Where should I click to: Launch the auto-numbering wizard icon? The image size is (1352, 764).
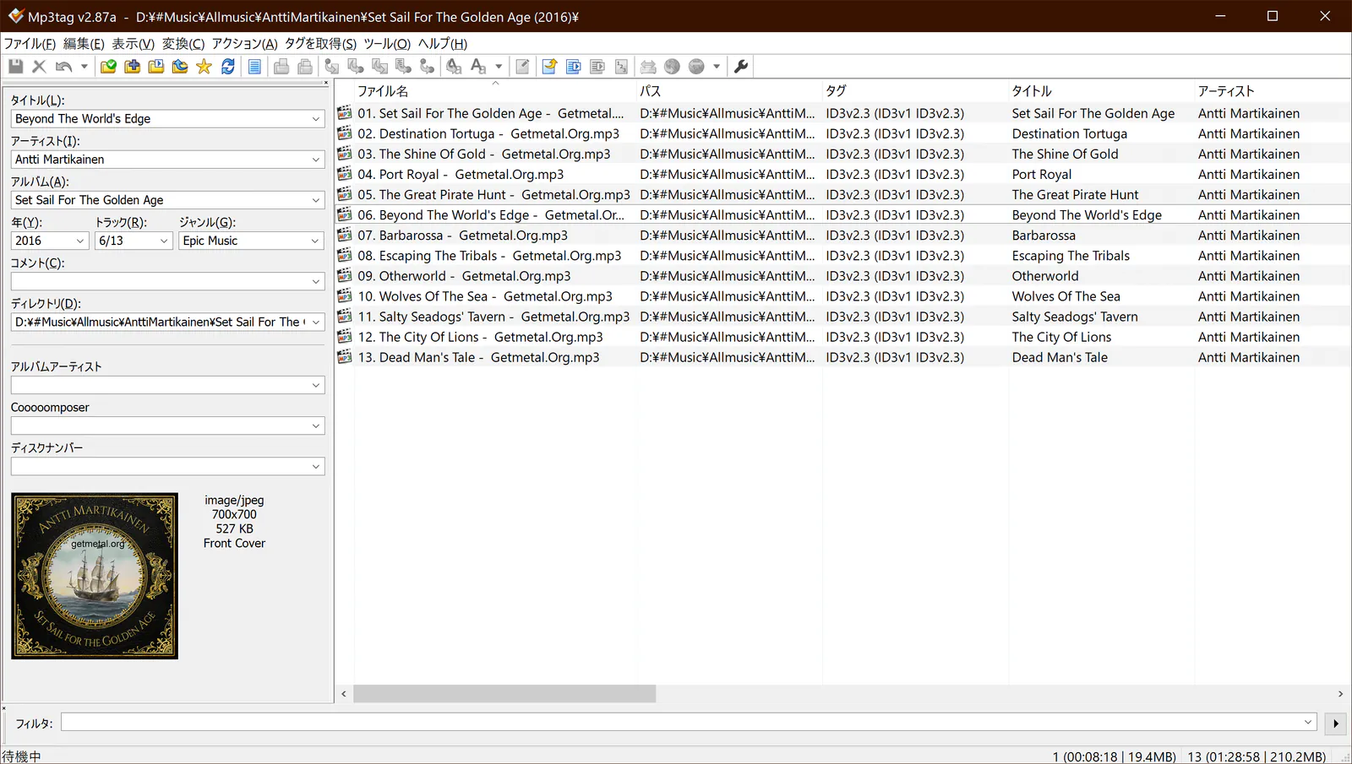(x=622, y=67)
